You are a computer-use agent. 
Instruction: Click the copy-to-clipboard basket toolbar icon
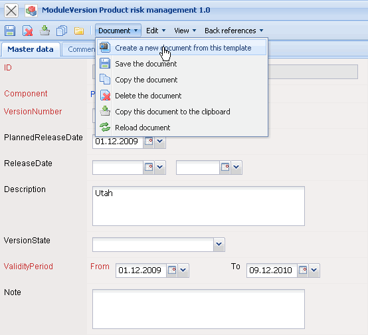[x=45, y=31]
